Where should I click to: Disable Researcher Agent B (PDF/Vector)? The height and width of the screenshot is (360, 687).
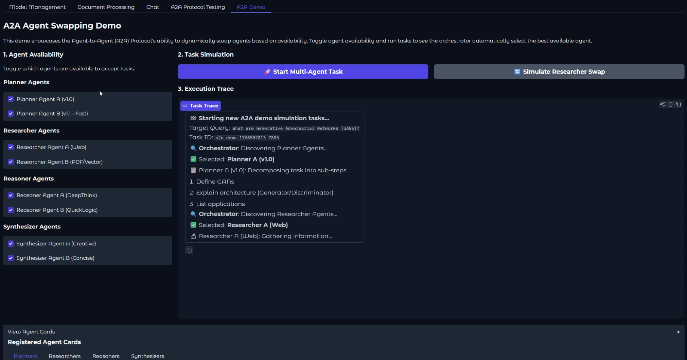click(x=11, y=161)
